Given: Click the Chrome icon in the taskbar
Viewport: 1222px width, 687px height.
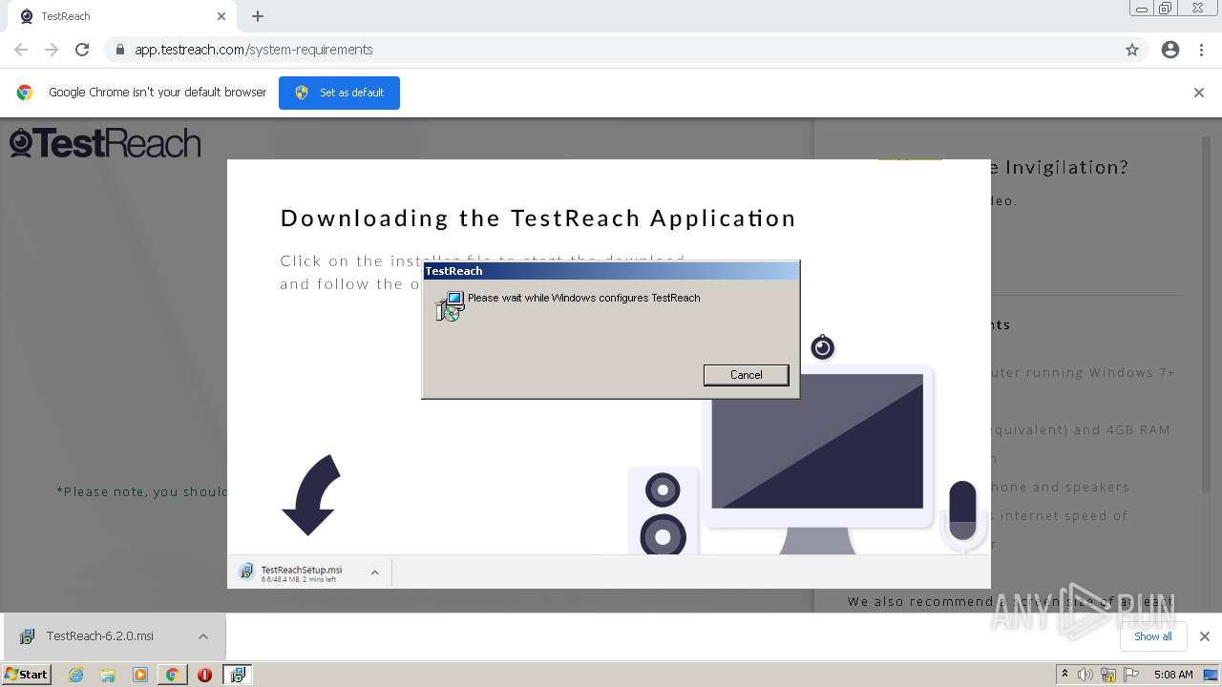Looking at the screenshot, I should (x=172, y=675).
